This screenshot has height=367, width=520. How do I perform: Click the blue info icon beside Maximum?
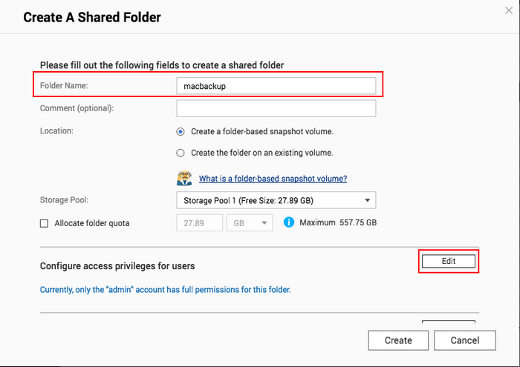click(289, 222)
